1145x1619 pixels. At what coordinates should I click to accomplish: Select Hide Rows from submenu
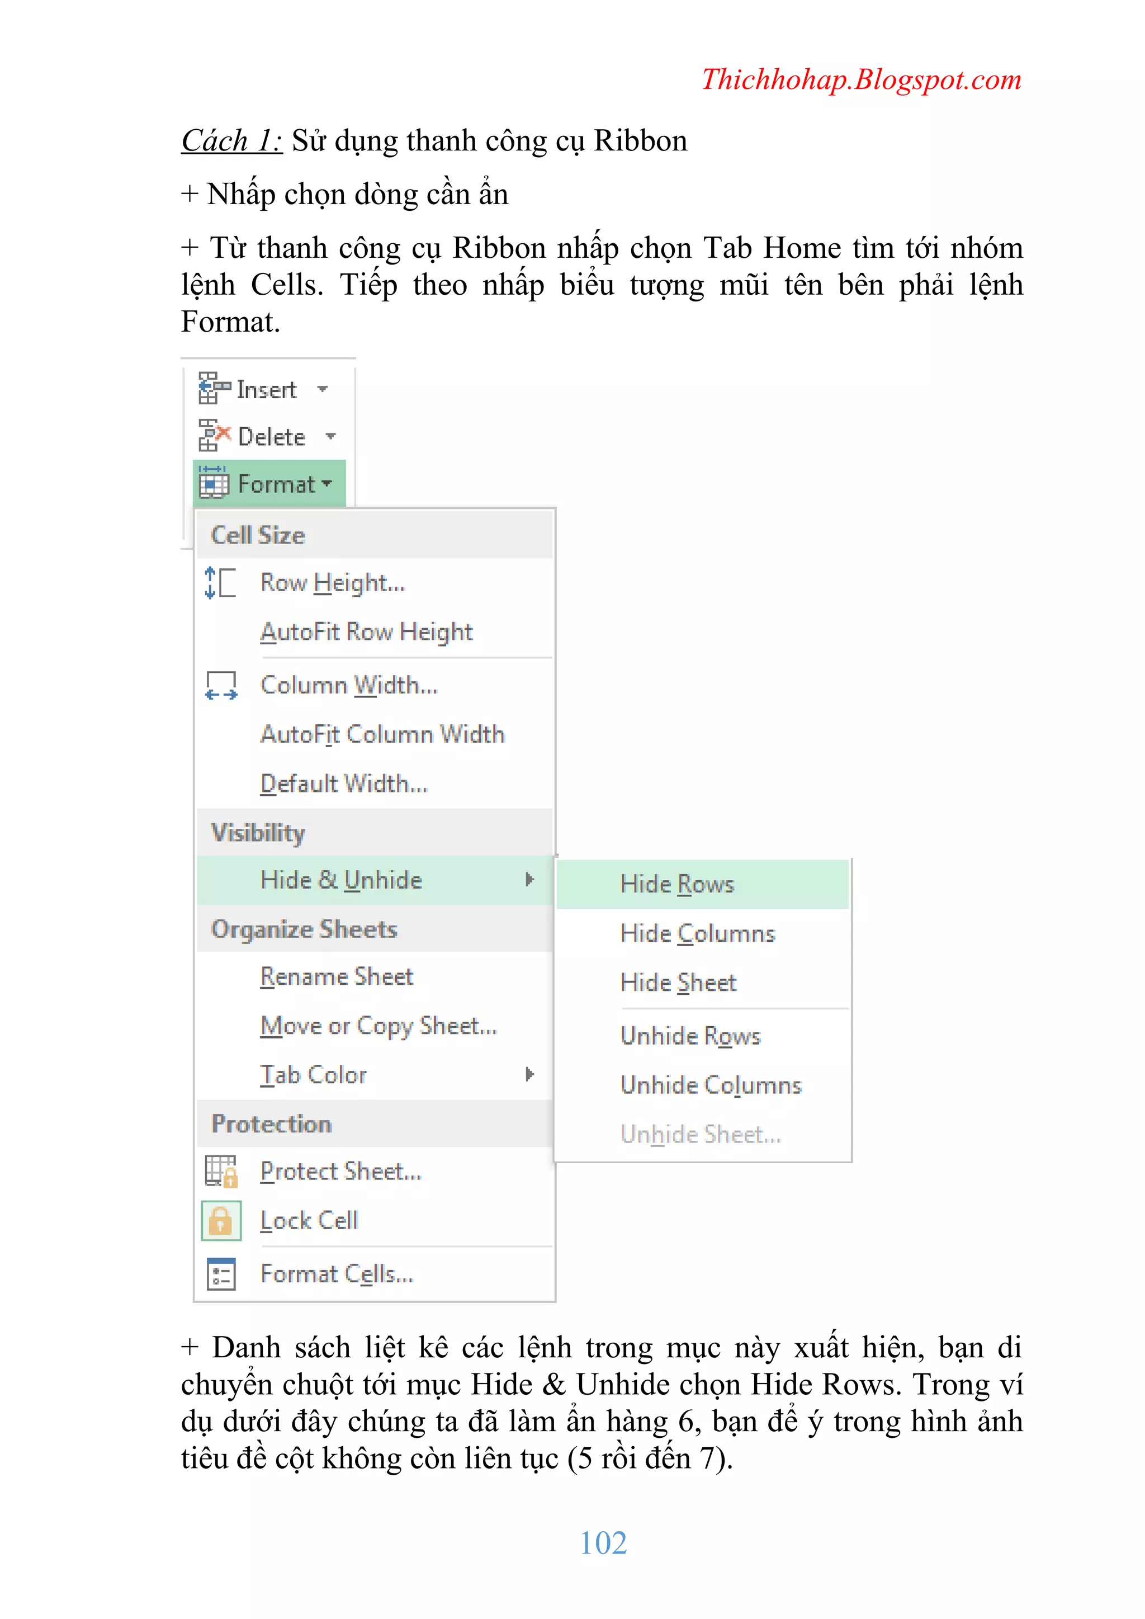677,884
